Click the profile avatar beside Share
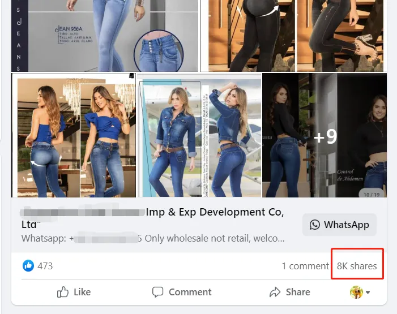Viewport: 397px width, 314px height. tap(356, 292)
